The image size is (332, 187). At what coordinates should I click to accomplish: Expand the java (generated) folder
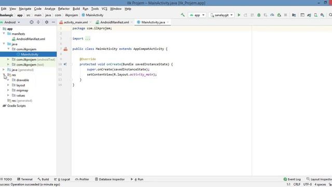(4, 70)
